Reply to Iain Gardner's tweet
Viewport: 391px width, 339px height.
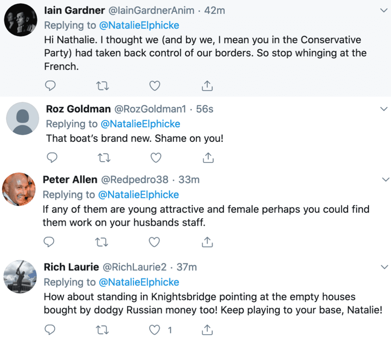click(50, 86)
